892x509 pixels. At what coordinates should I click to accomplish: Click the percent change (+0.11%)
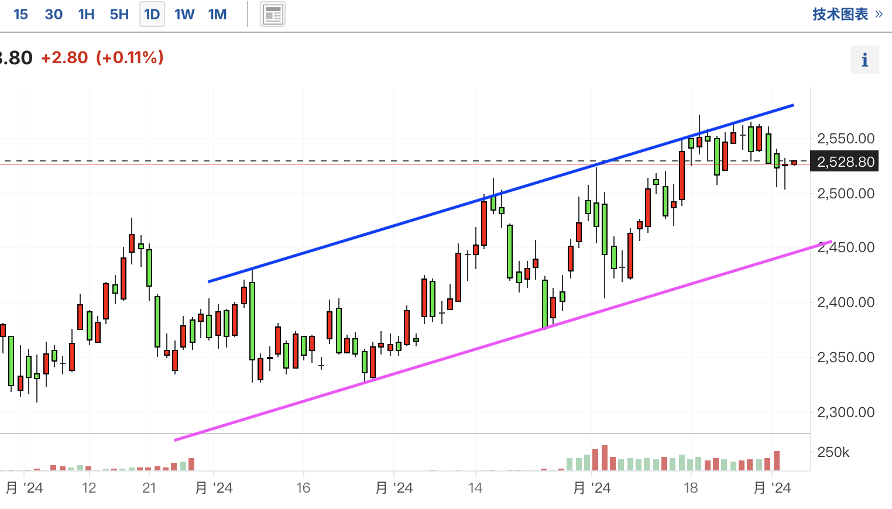coord(130,57)
